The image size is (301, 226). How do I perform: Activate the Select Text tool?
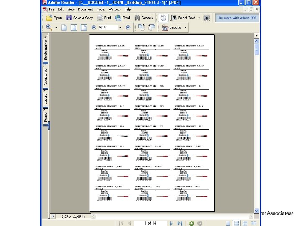[183, 18]
